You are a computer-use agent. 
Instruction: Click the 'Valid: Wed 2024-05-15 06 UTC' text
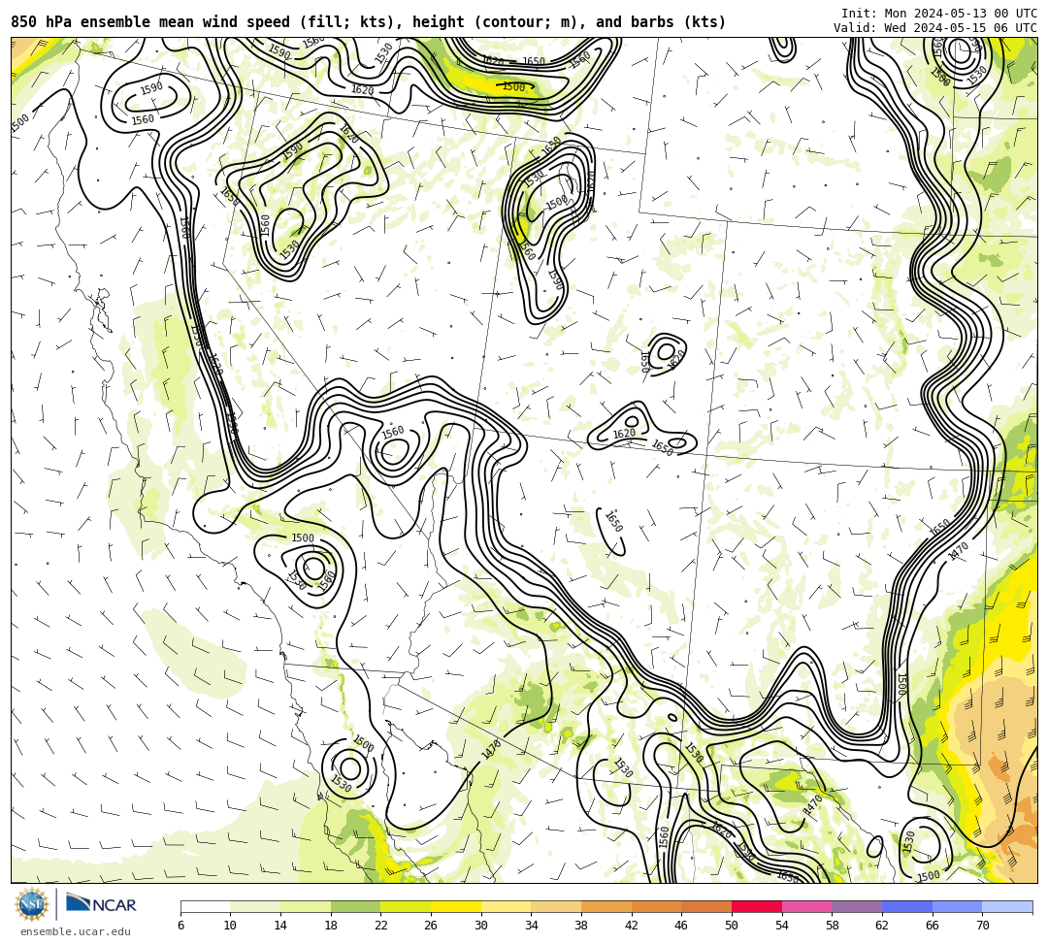pos(935,28)
